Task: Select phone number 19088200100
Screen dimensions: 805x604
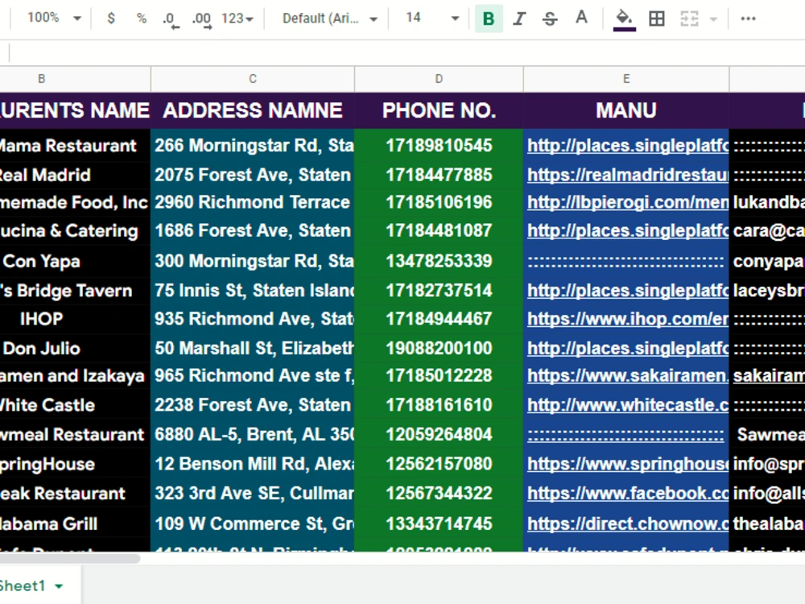Action: pos(439,348)
